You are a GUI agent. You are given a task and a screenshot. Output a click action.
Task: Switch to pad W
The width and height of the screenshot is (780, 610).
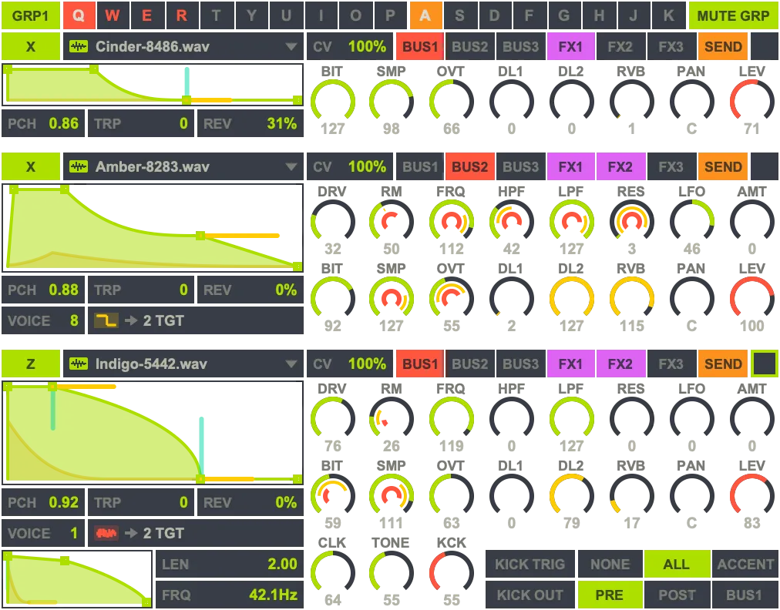113,15
